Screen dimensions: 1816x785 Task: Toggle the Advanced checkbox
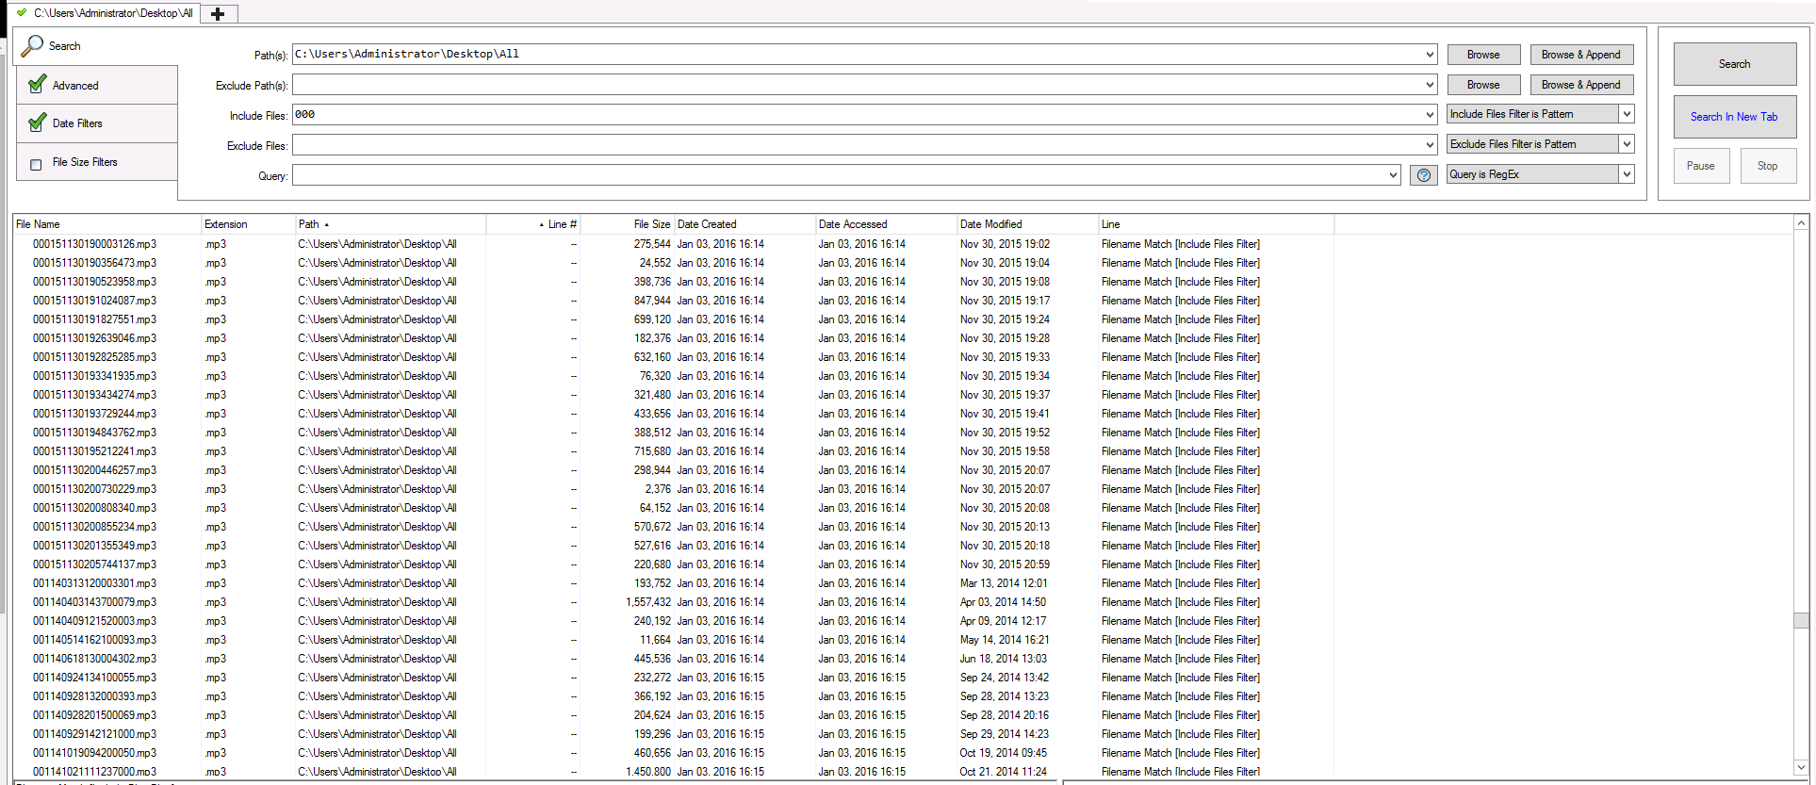coord(38,85)
